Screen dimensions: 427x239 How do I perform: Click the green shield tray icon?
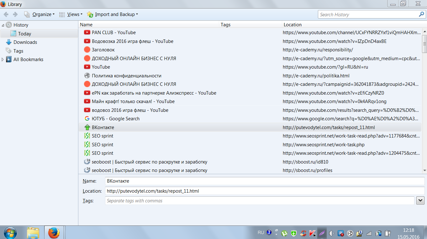point(293,233)
